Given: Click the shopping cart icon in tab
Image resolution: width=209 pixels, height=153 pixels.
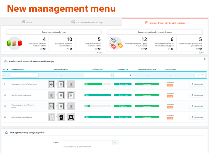Looking at the screenshot, I should (146, 23).
